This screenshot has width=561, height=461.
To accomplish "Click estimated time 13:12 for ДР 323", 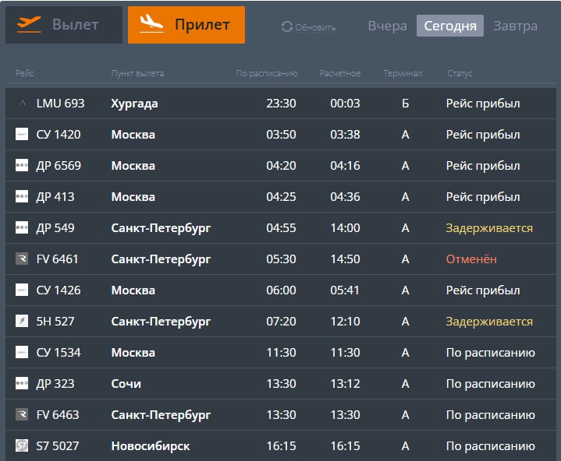I will point(345,383).
